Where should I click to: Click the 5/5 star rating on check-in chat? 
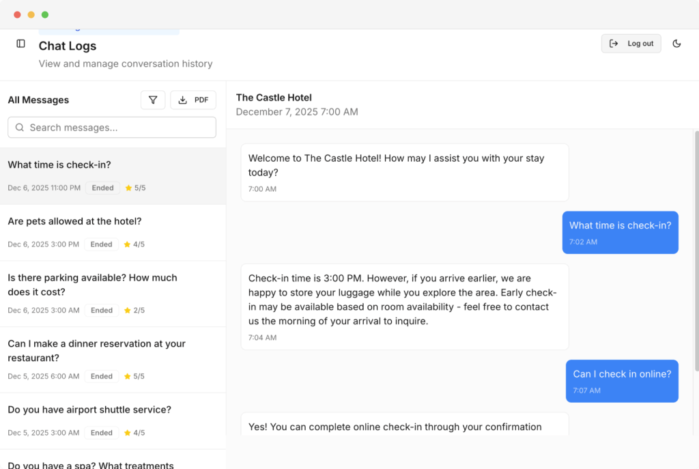135,188
